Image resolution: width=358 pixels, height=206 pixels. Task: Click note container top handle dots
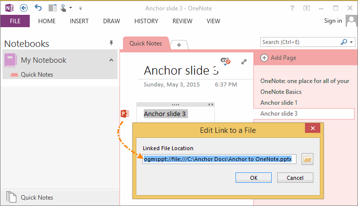pos(176,105)
